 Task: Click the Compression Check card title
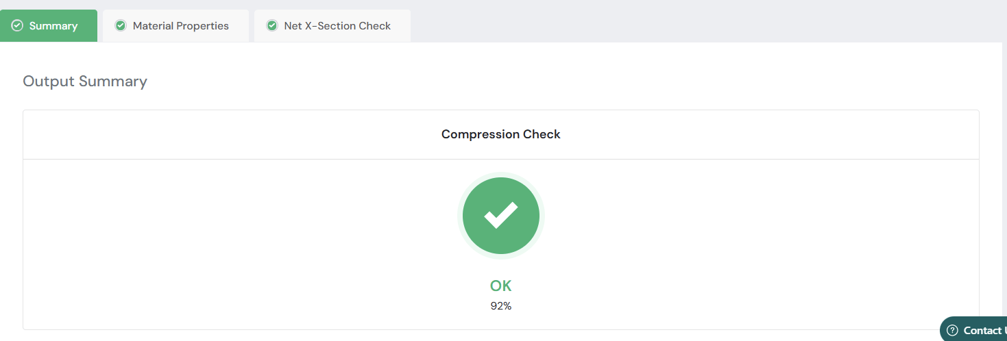pos(501,135)
